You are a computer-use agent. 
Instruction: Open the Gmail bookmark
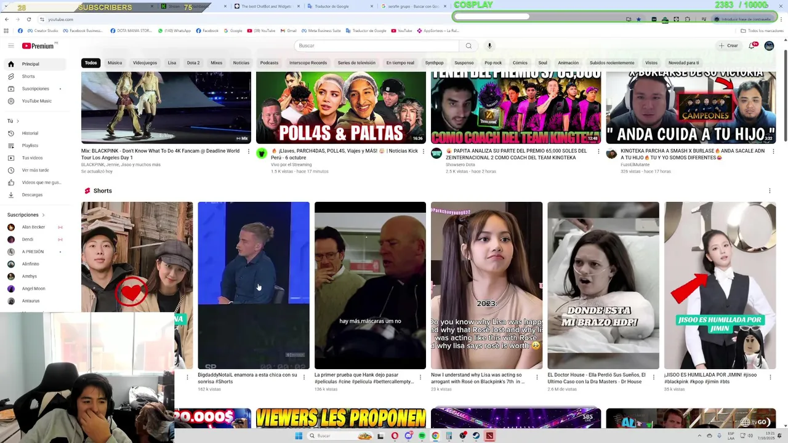(288, 30)
